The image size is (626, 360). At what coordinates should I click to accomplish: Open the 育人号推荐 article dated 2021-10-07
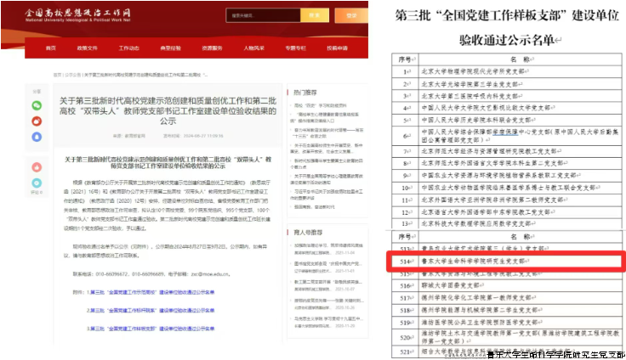tap(328, 285)
